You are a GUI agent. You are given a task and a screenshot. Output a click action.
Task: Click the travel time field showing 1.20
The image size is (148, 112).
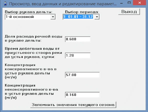(78, 55)
